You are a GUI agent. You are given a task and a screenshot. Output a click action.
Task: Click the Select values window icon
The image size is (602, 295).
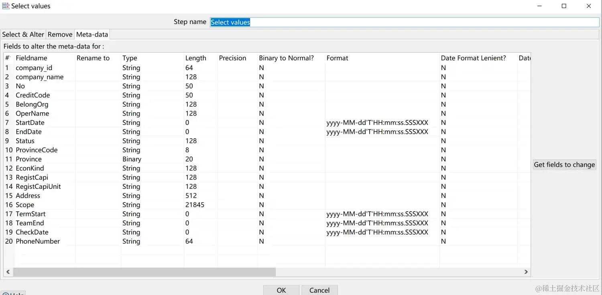pos(6,6)
